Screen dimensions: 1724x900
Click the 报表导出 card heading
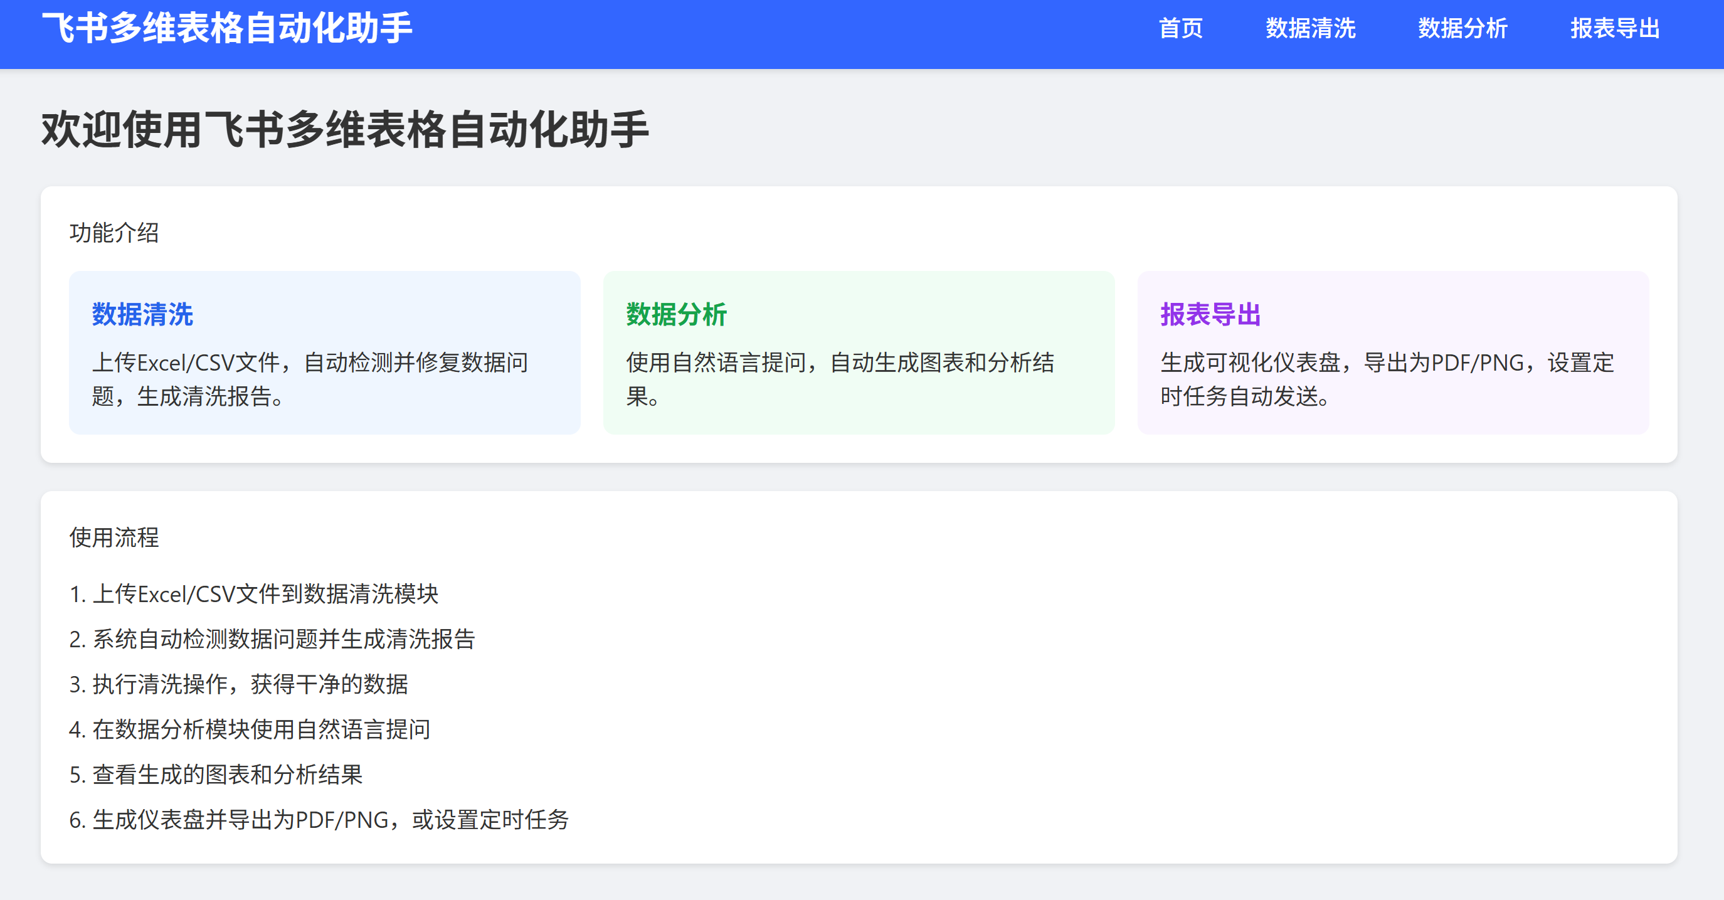coord(1210,314)
